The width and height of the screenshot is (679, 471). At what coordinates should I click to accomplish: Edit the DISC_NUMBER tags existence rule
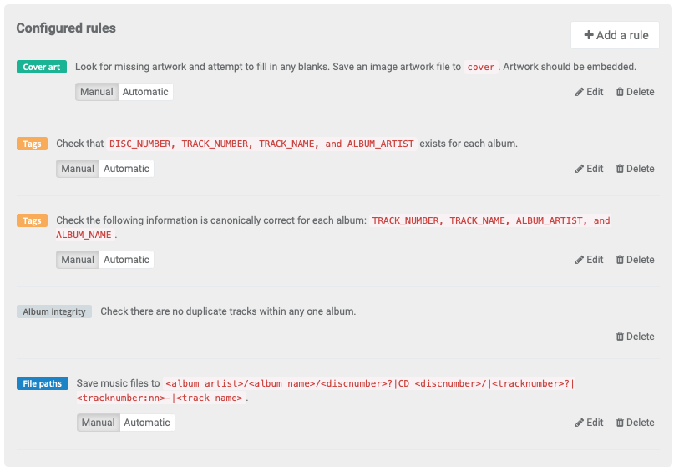(x=589, y=169)
